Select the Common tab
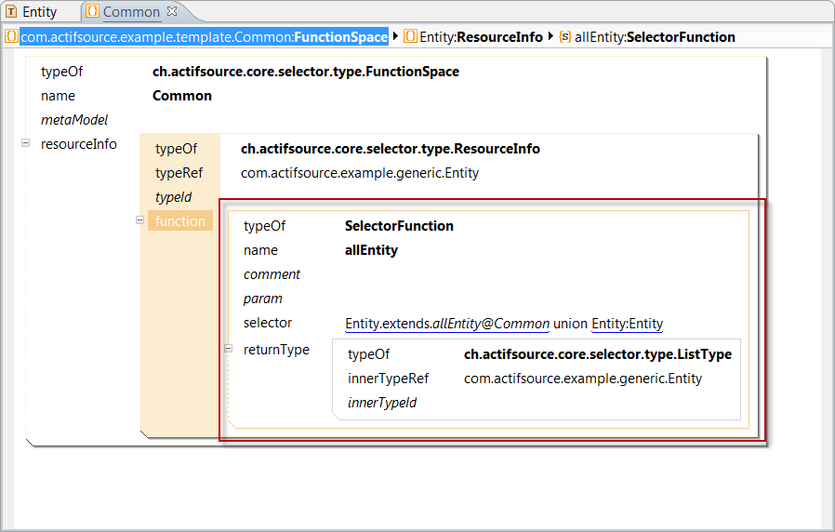This screenshot has width=835, height=532. [x=130, y=12]
